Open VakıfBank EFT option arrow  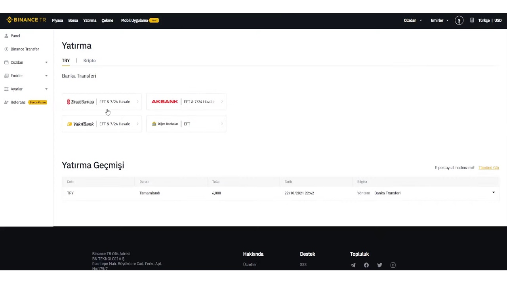137,124
